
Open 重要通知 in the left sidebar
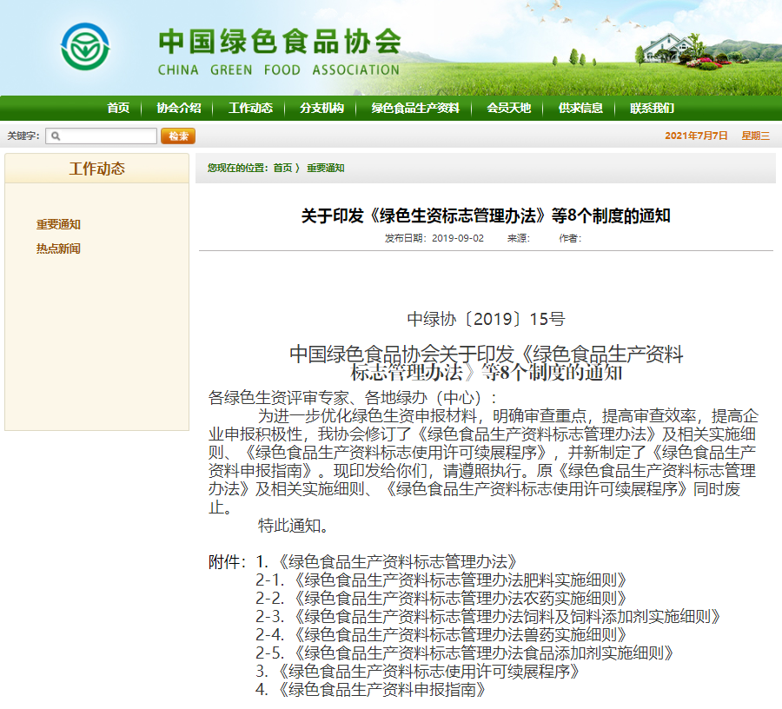(x=58, y=224)
